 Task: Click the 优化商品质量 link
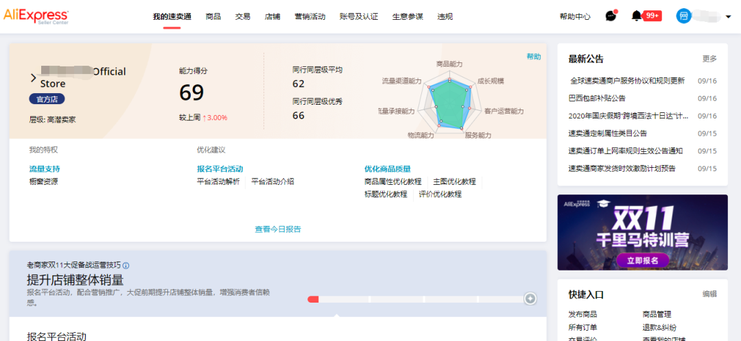[388, 169]
